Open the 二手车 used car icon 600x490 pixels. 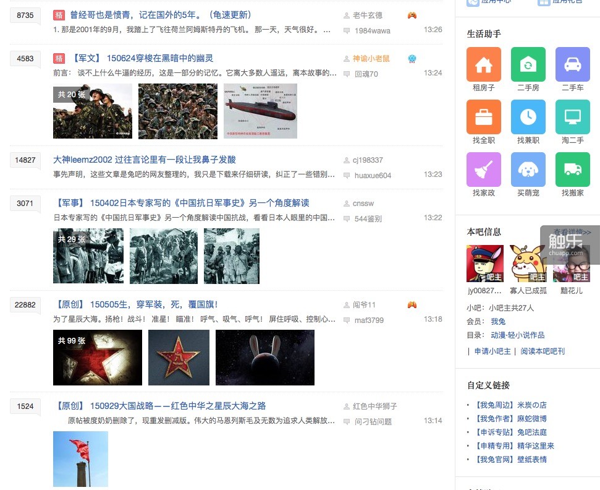[x=572, y=64]
